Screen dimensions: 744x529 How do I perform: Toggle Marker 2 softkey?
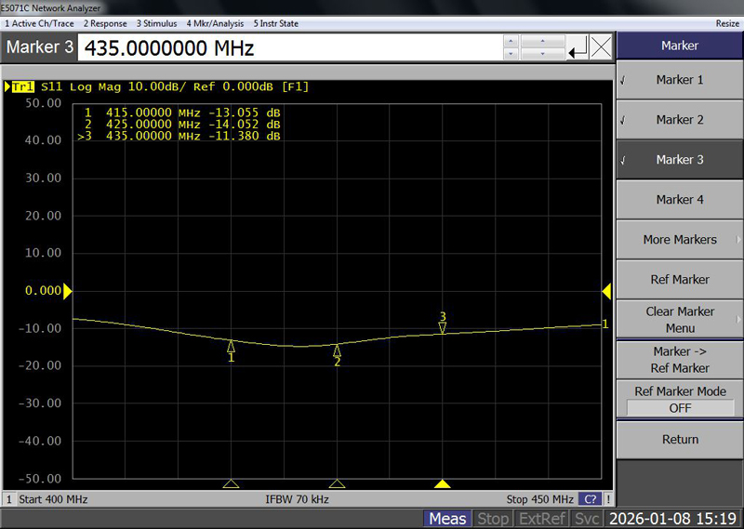679,120
